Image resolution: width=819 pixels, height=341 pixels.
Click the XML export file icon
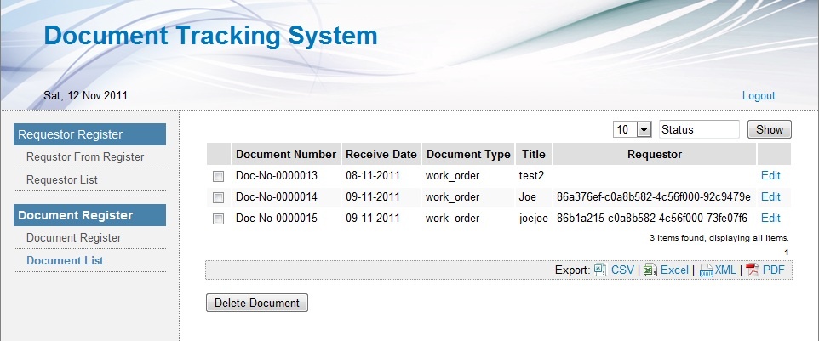(706, 270)
